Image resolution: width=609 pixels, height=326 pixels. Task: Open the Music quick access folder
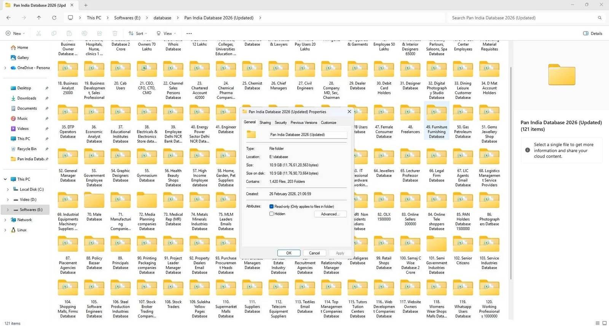point(22,119)
